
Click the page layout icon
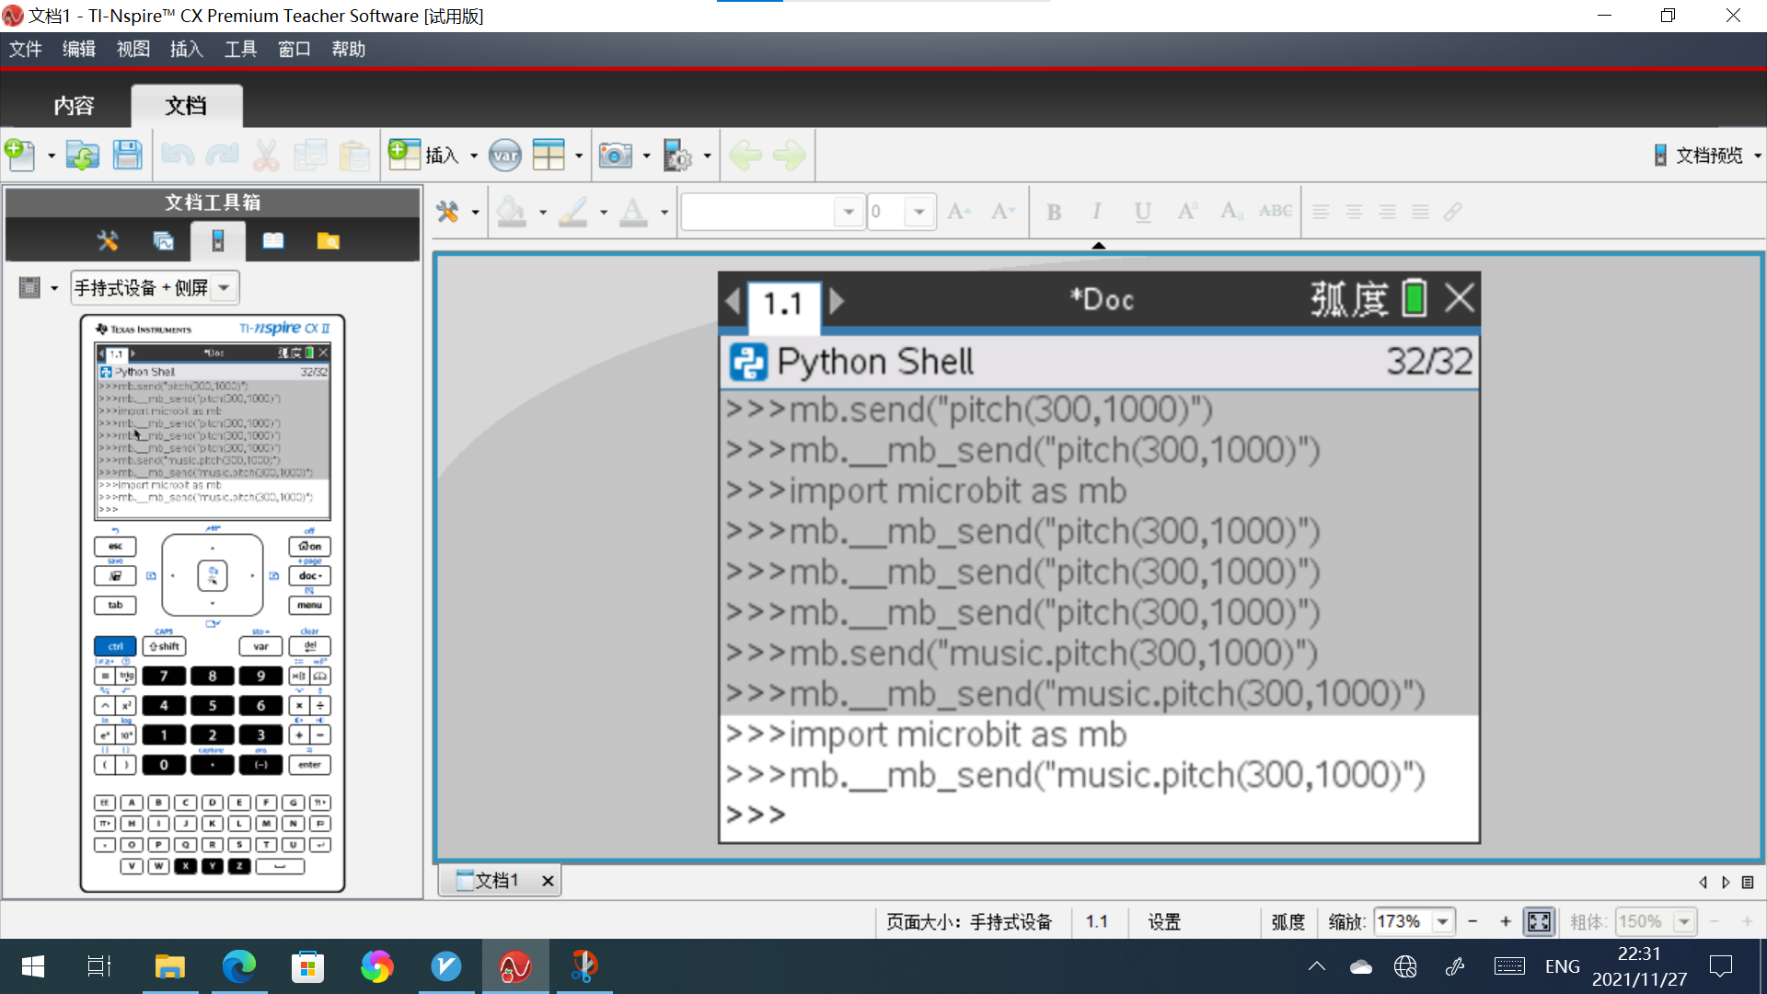click(549, 156)
